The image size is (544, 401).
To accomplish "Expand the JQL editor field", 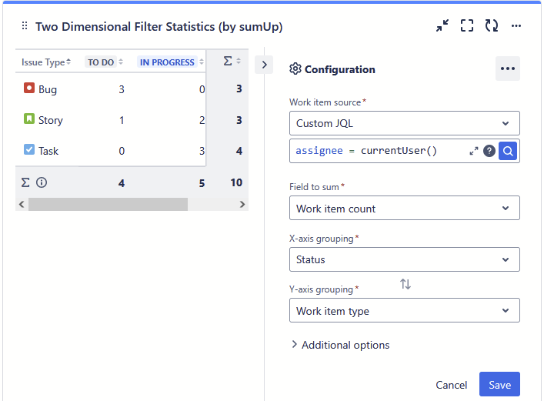I will 474,151.
